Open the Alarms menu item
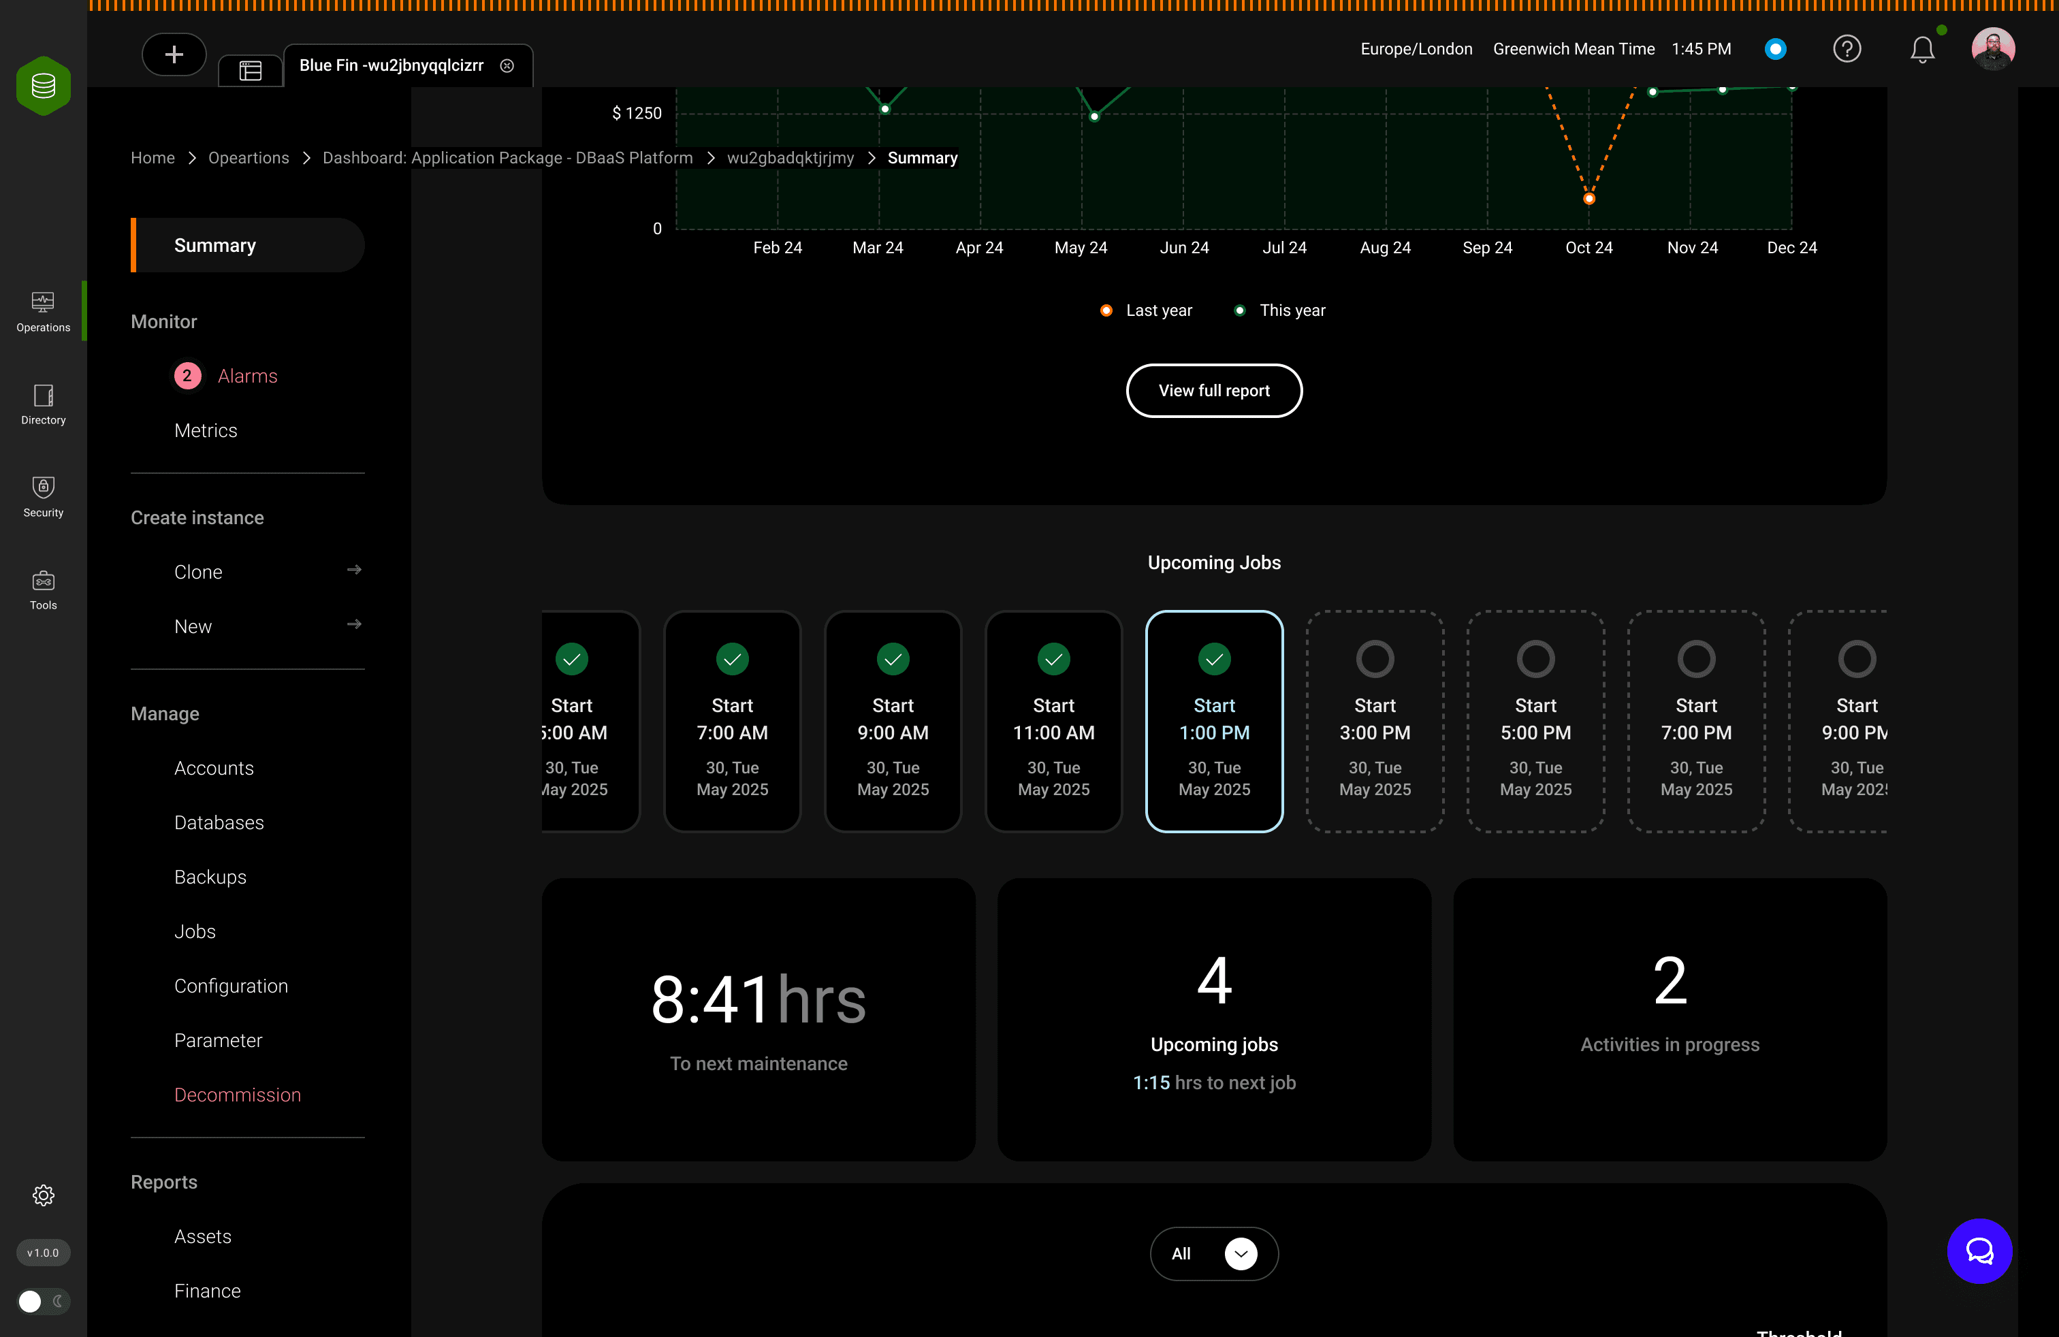The width and height of the screenshot is (2059, 1337). tap(246, 376)
